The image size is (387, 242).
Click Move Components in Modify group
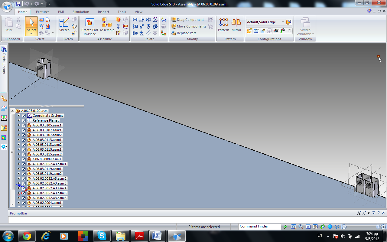[x=189, y=26]
